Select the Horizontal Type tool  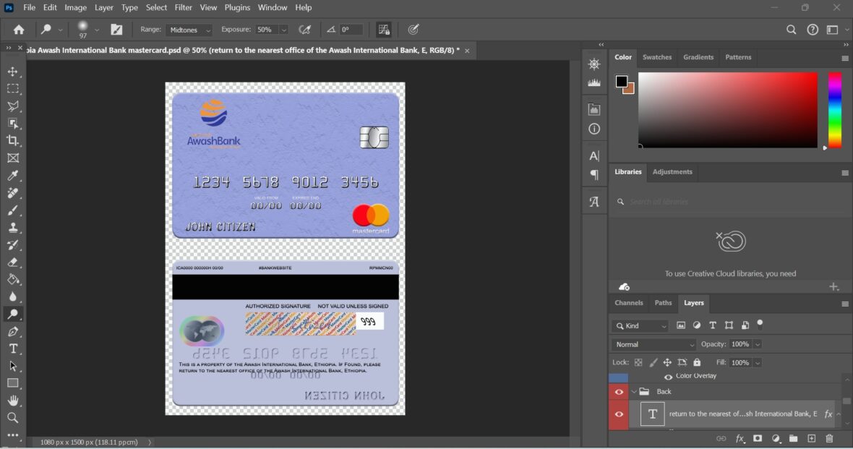13,348
